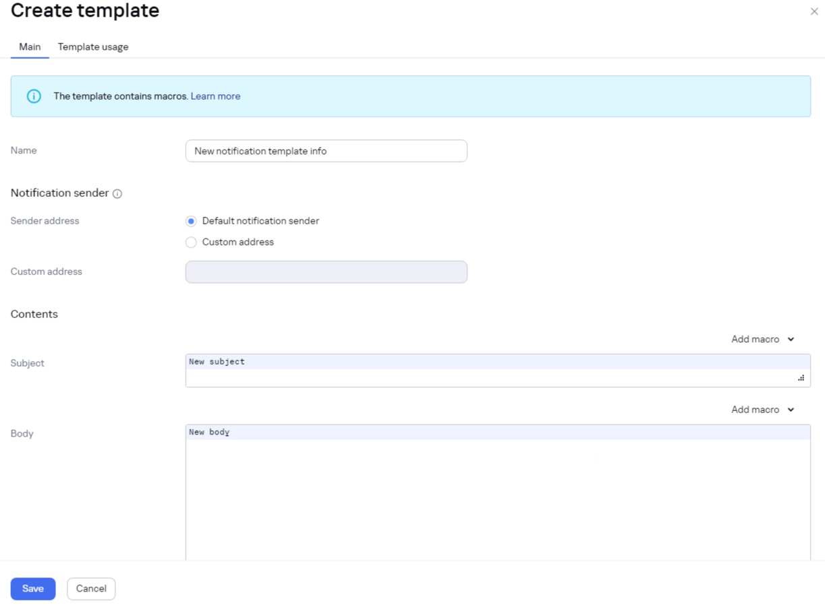Click the chevron beside Body's Add macro
Viewport: 825px width, 605px height.
pos(791,410)
